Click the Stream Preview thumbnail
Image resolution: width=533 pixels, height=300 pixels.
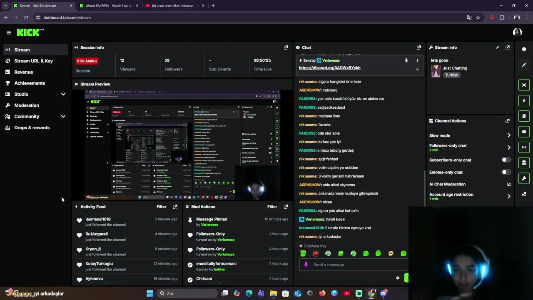[182, 145]
